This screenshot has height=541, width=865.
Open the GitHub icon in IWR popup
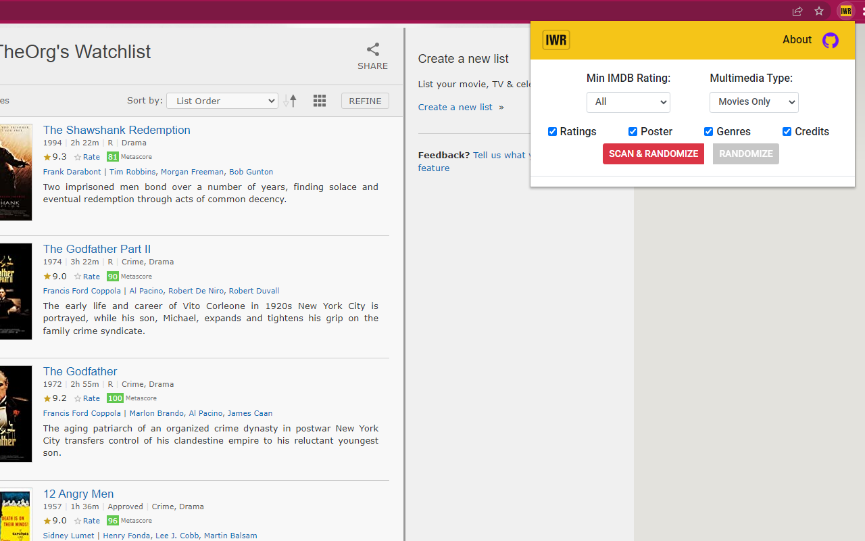831,41
